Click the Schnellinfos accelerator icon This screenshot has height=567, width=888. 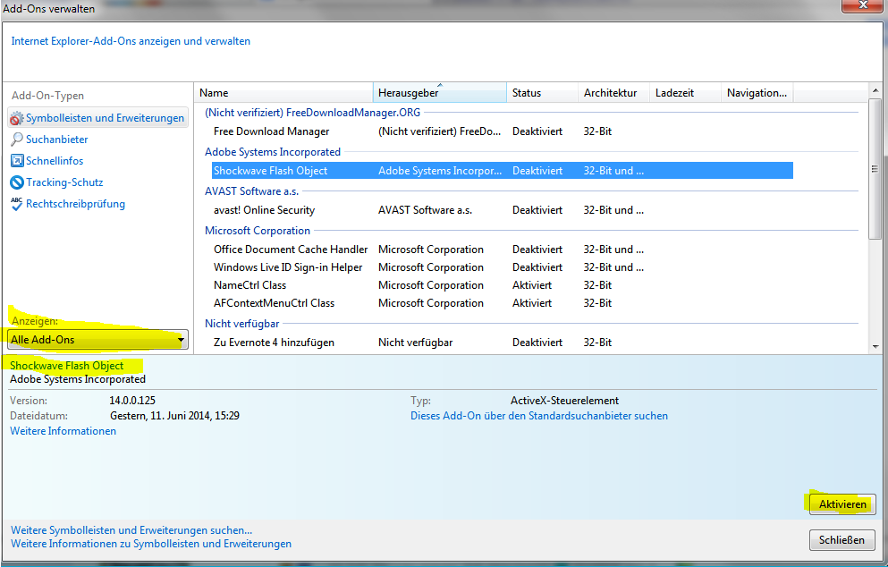[17, 161]
